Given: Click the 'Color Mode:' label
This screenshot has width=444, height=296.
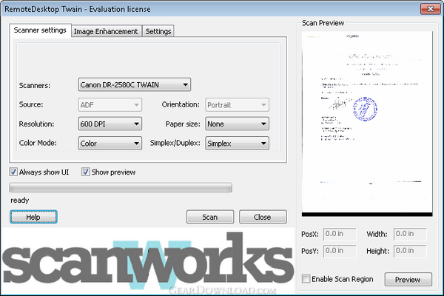Looking at the screenshot, I should 38,143.
